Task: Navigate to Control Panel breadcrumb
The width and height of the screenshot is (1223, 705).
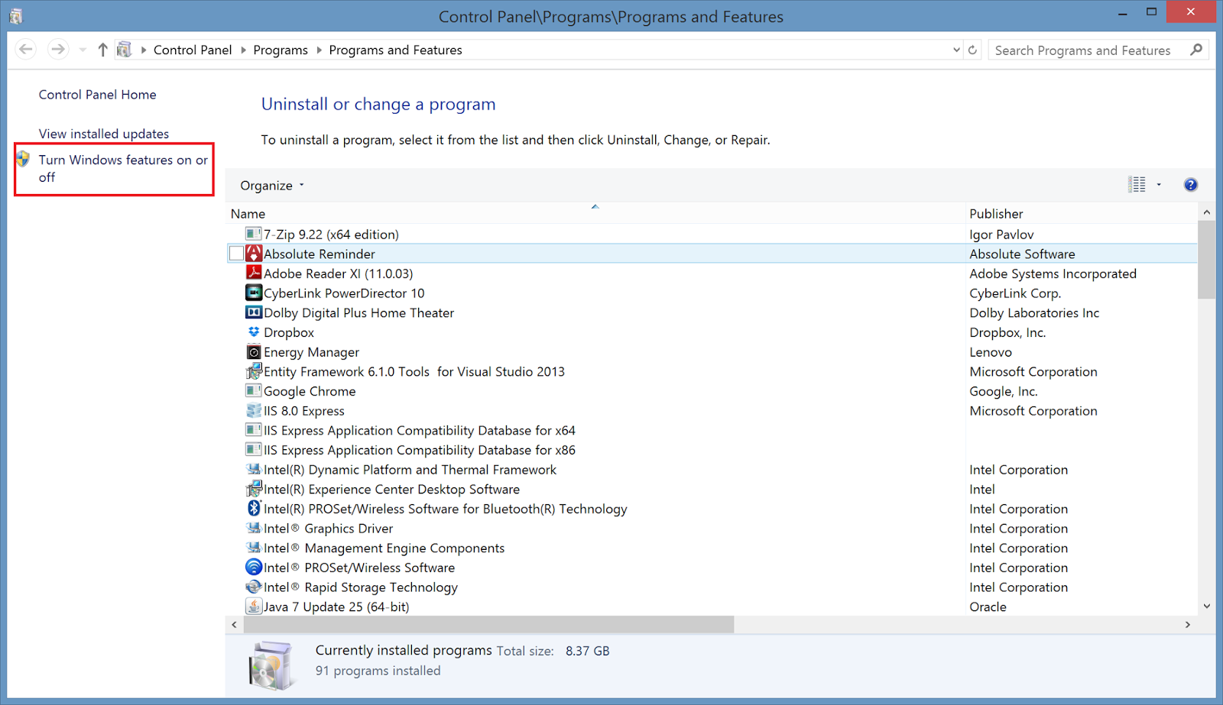Action: click(x=193, y=50)
